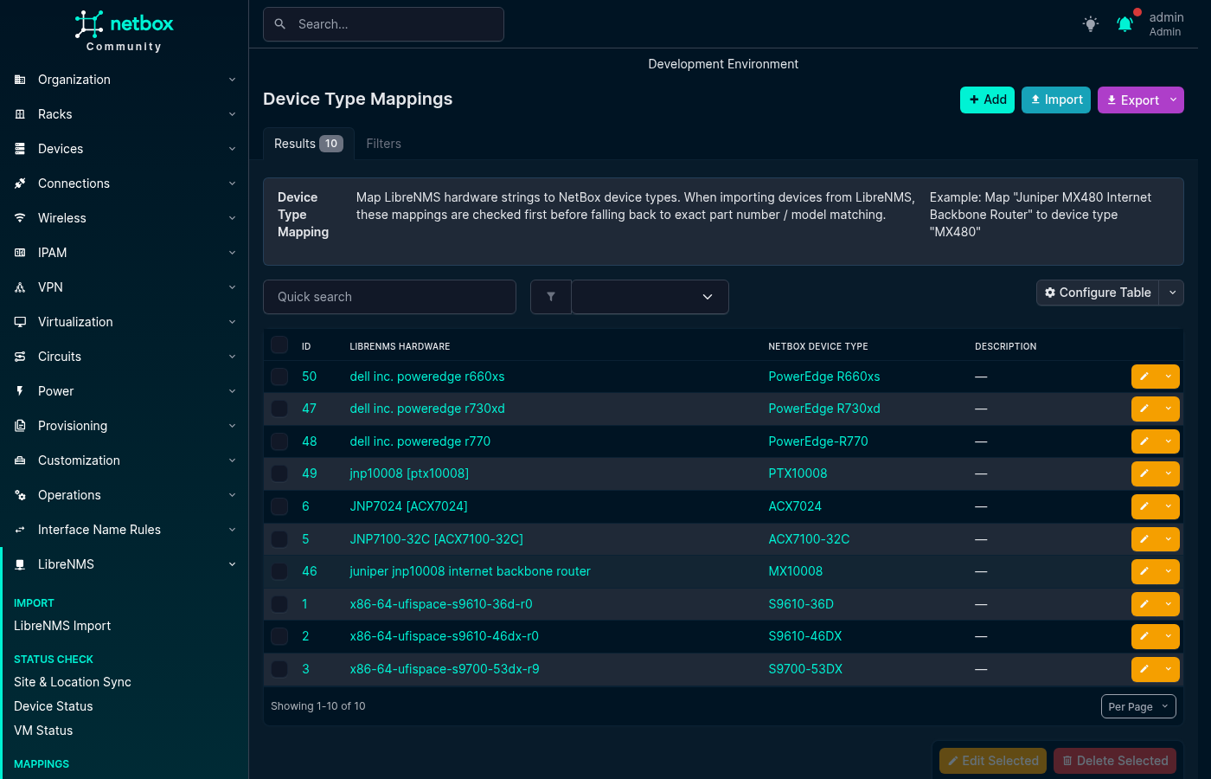Viewport: 1211px width, 779px height.
Task: Edit mapping 50 with the pencil icon
Action: (x=1144, y=377)
